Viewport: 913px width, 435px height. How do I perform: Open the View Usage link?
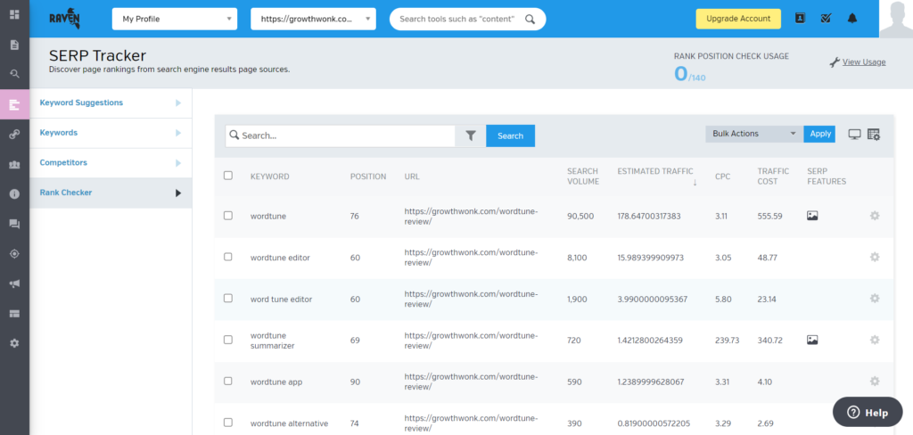point(863,62)
